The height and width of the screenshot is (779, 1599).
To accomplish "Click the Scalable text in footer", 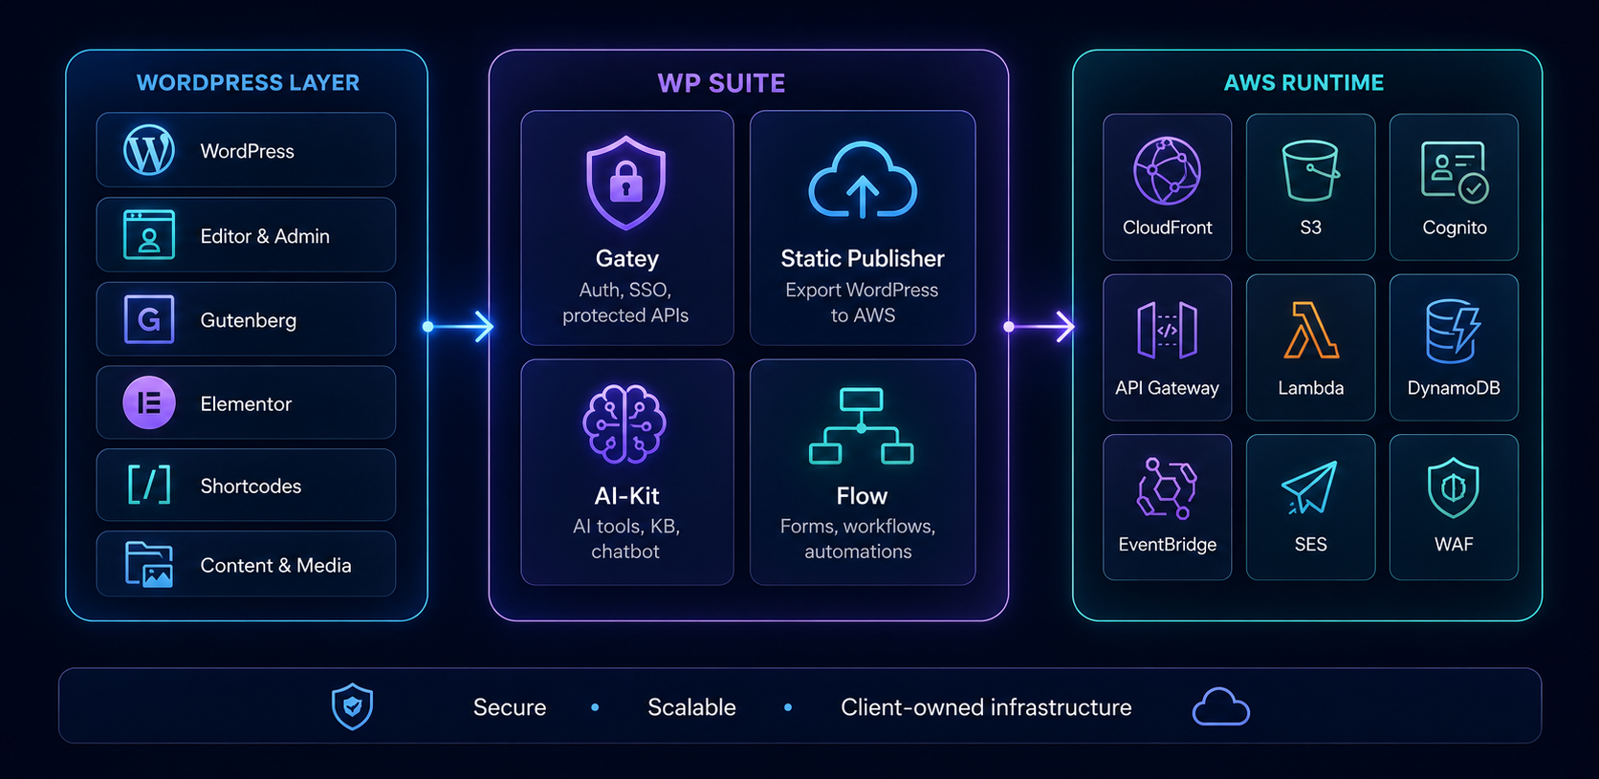I will [691, 707].
